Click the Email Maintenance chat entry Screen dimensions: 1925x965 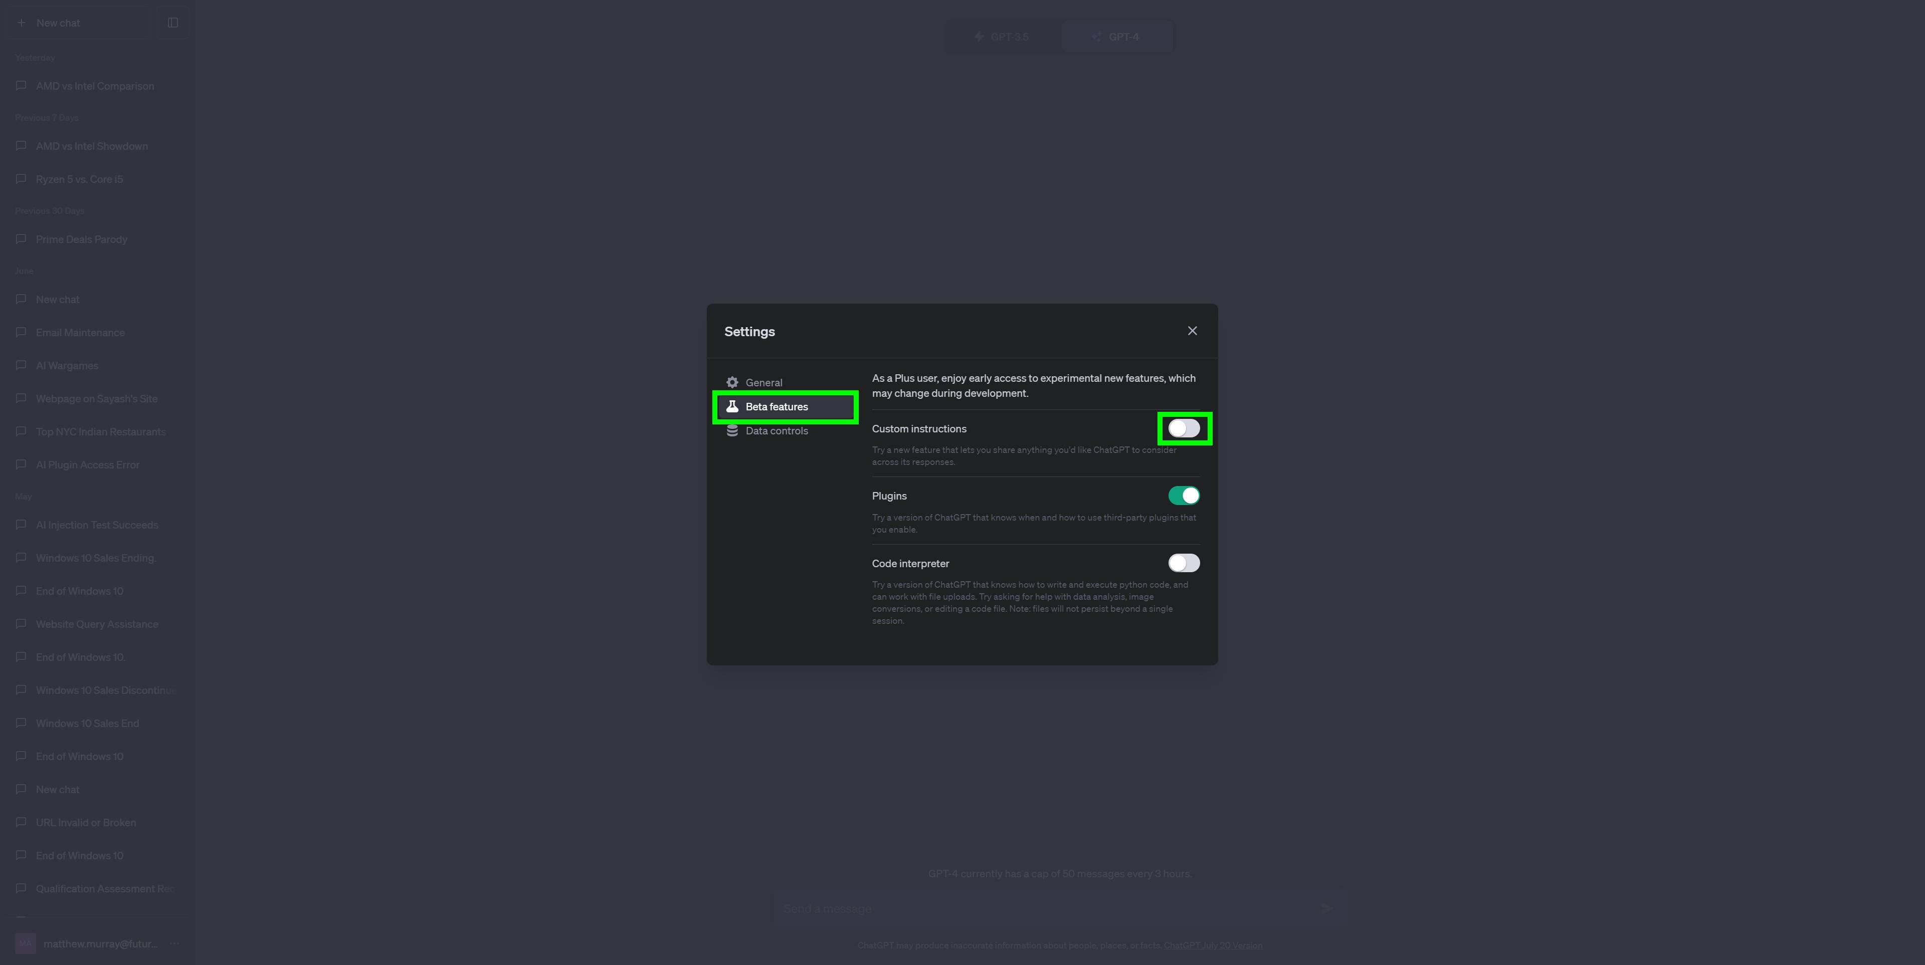80,332
